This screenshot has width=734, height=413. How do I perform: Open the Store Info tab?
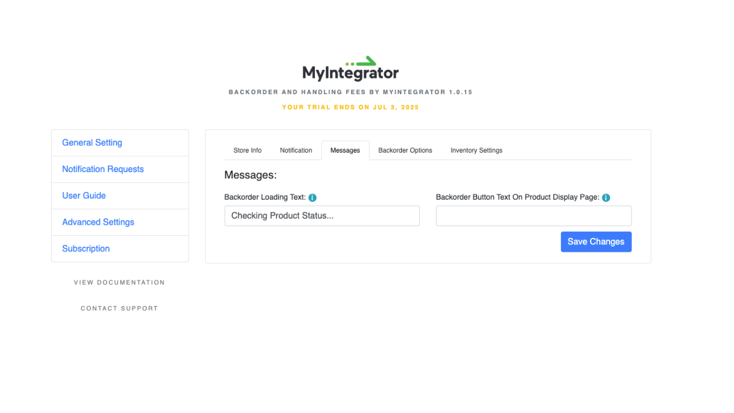(x=247, y=150)
